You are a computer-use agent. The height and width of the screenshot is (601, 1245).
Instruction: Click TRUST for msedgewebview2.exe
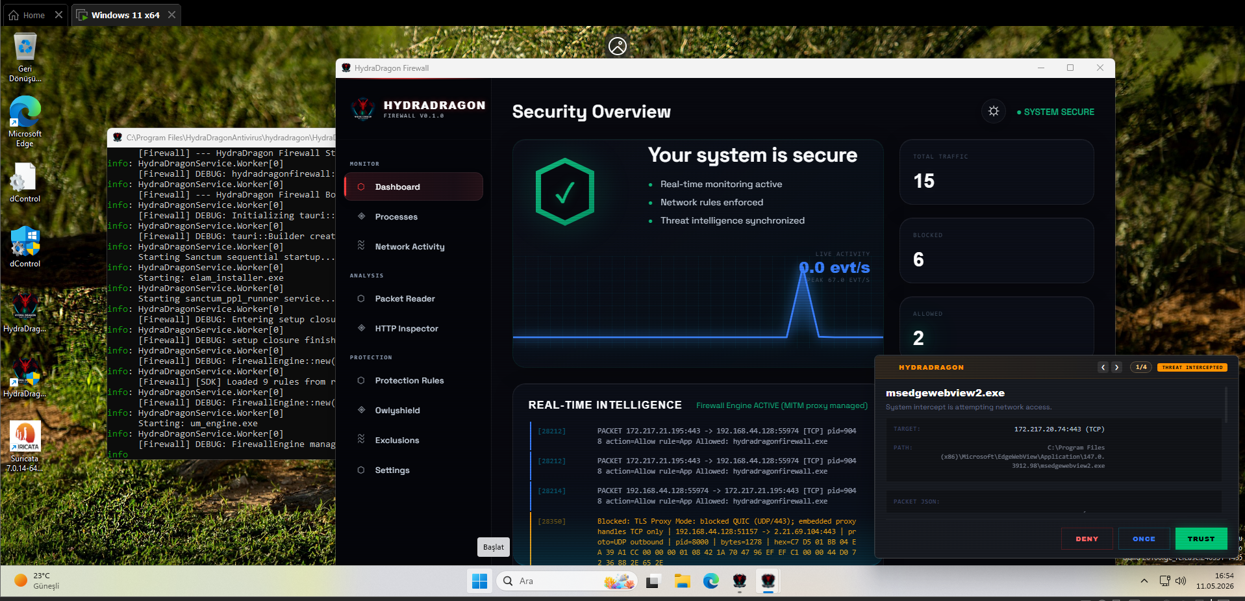(1201, 539)
